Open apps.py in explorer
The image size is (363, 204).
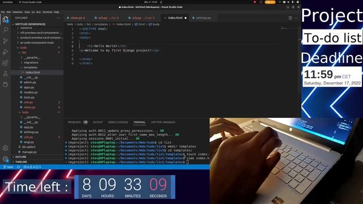[29, 87]
